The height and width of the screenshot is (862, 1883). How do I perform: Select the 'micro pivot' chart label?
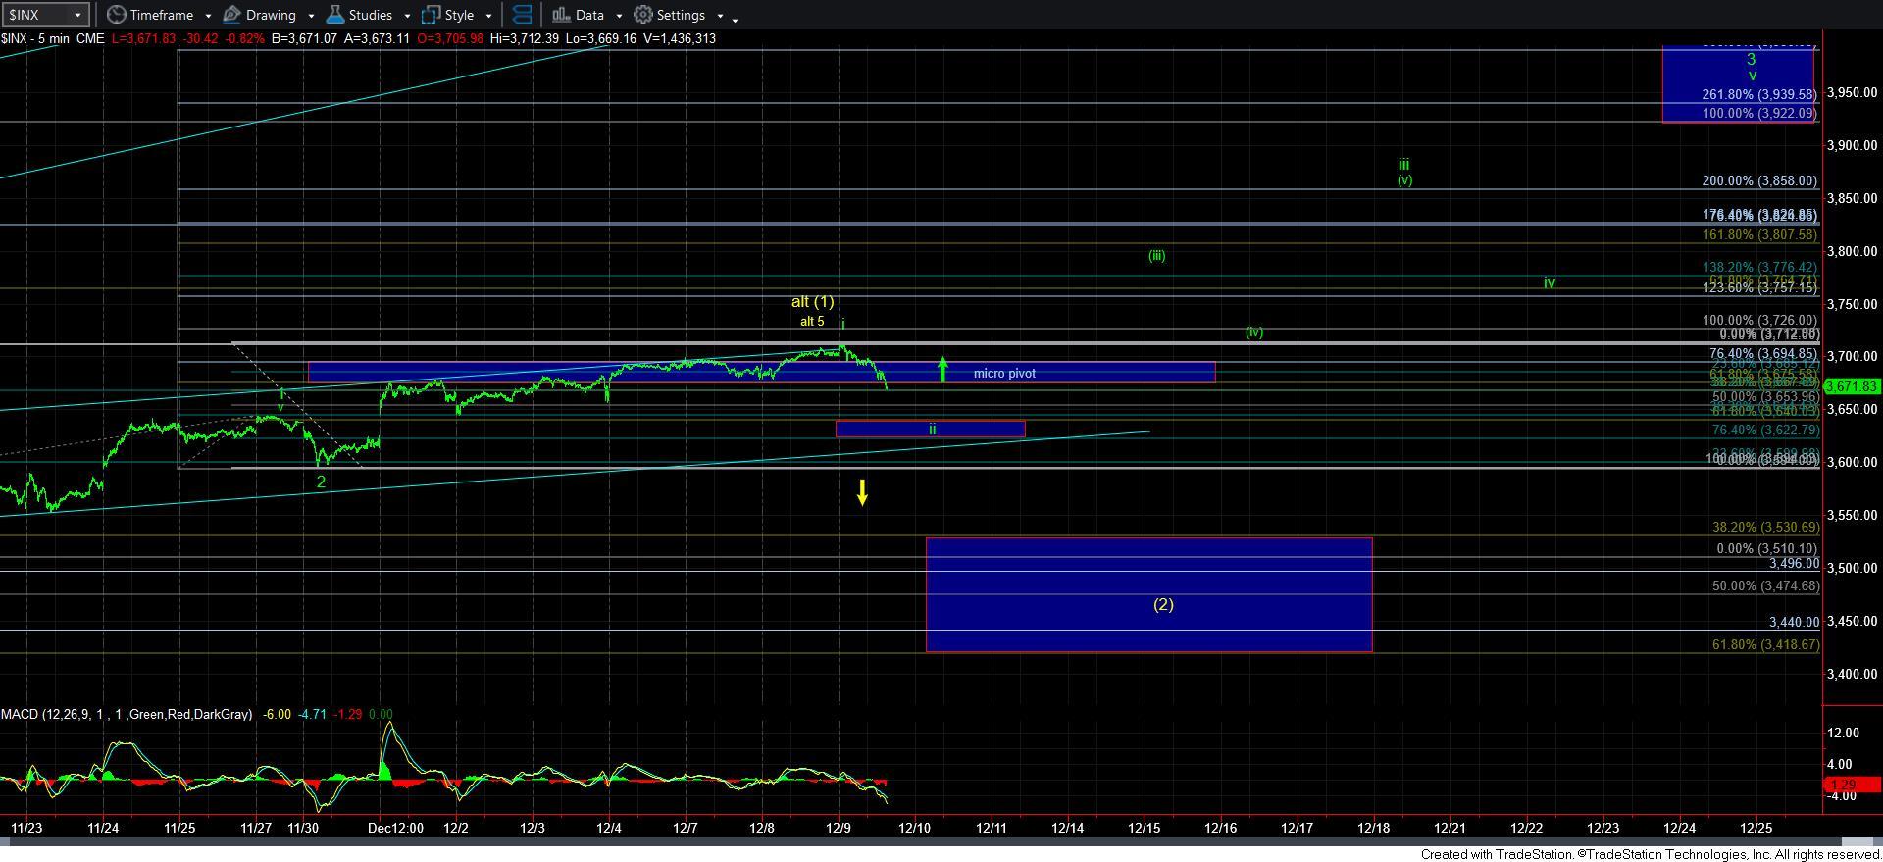1004,373
